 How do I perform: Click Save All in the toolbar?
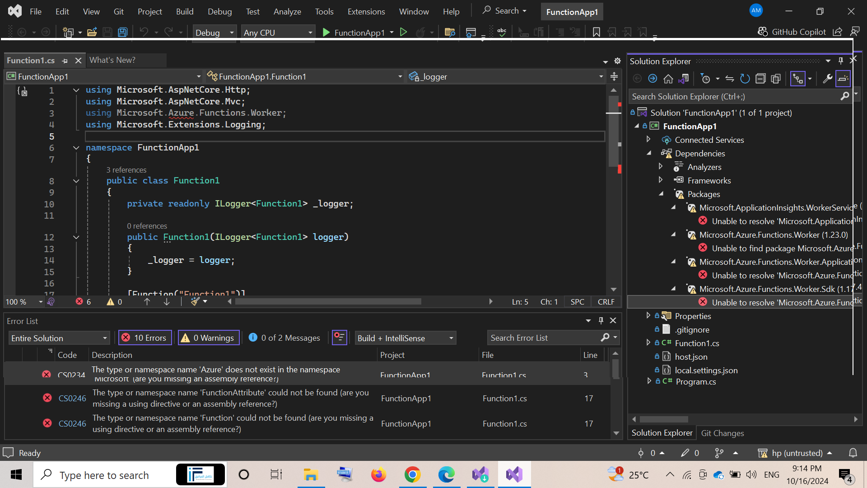tap(122, 32)
